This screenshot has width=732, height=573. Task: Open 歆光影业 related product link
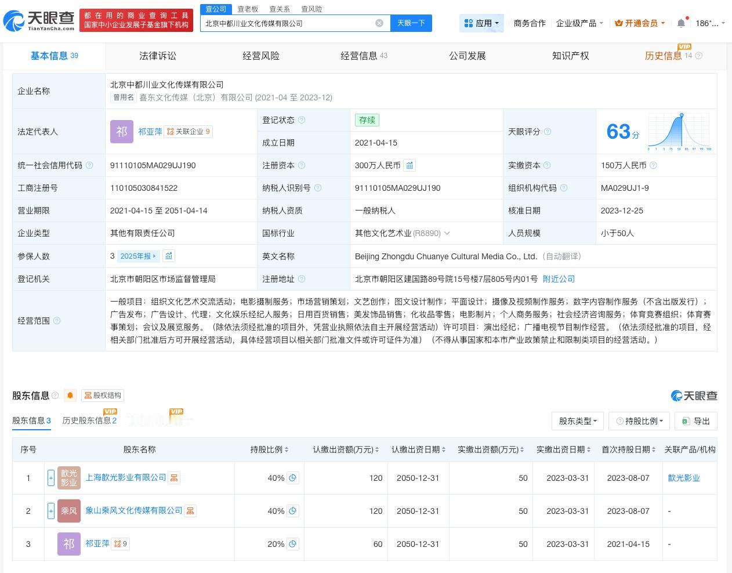click(684, 478)
